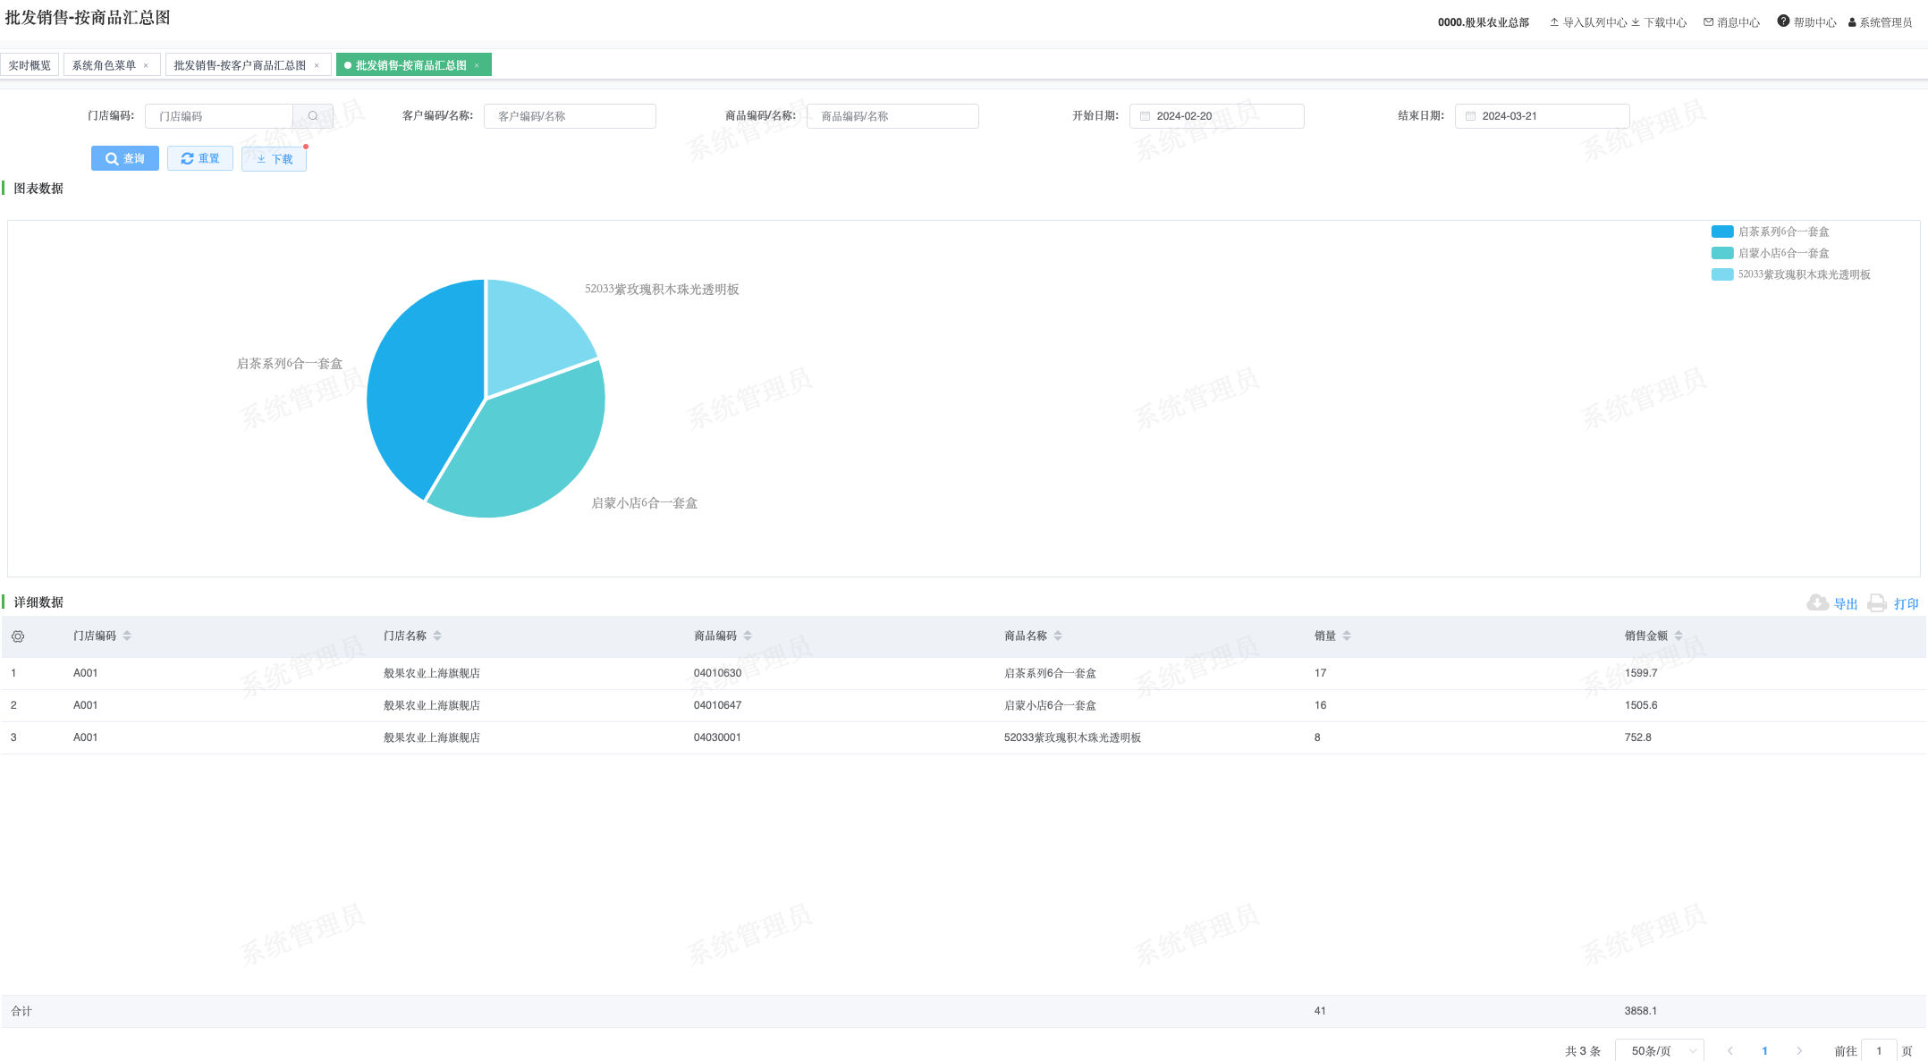Click the 查询 button

click(125, 158)
